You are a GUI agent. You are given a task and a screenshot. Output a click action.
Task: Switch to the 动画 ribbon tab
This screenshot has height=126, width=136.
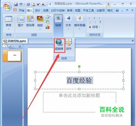point(46,10)
